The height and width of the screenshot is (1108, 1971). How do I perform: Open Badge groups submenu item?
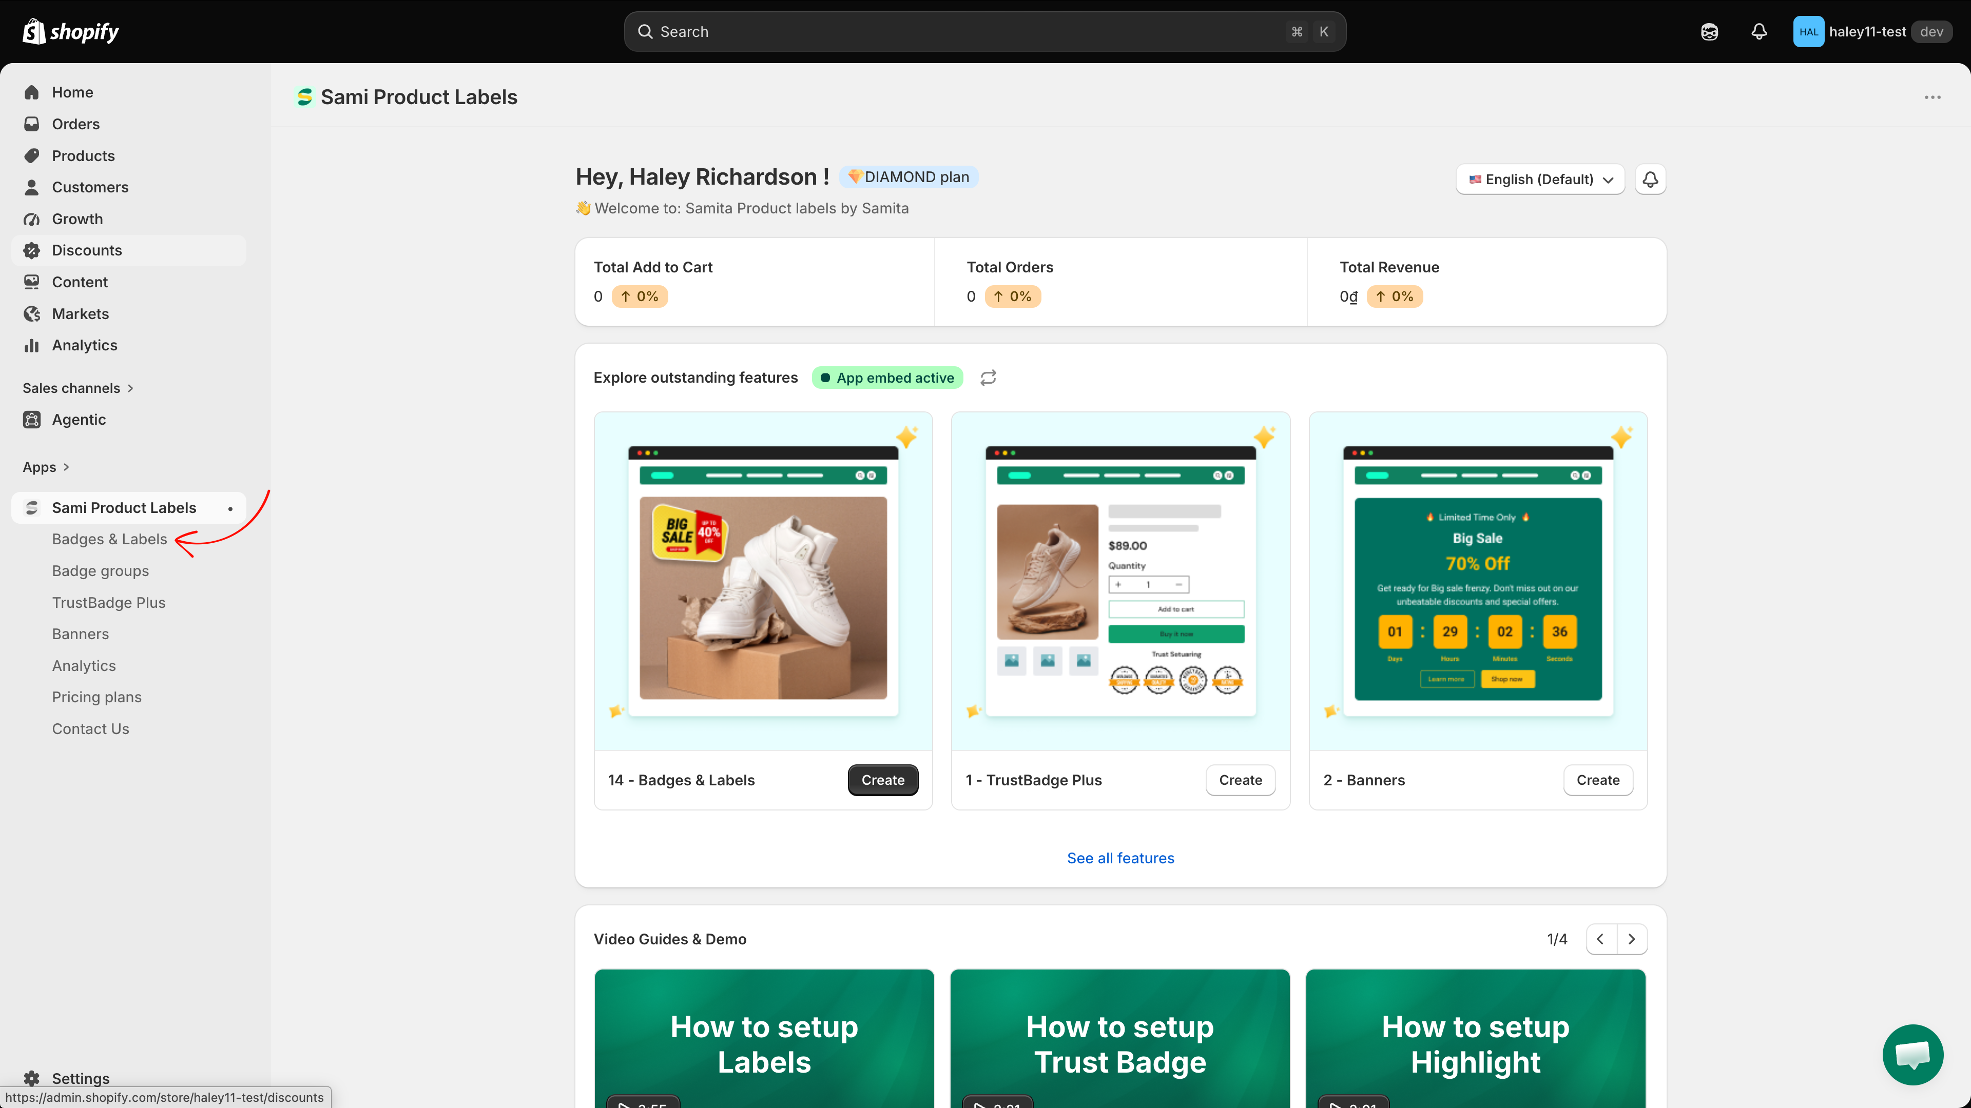(x=100, y=571)
